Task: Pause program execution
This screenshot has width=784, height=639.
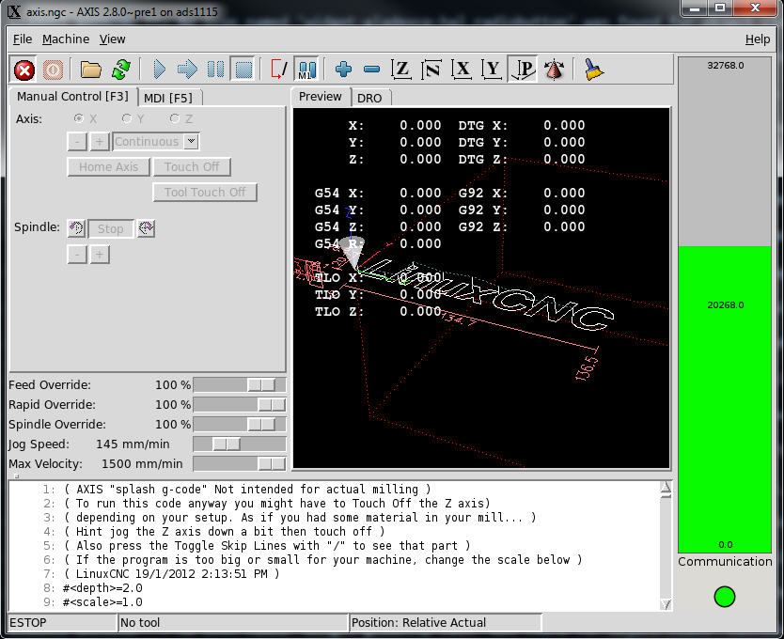Action: [215, 70]
